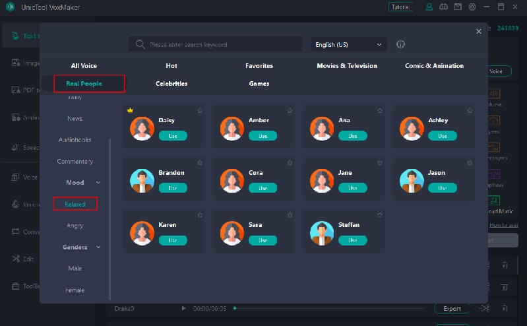Collapse the Genders category section
This screenshot has width=527, height=326.
[98, 247]
